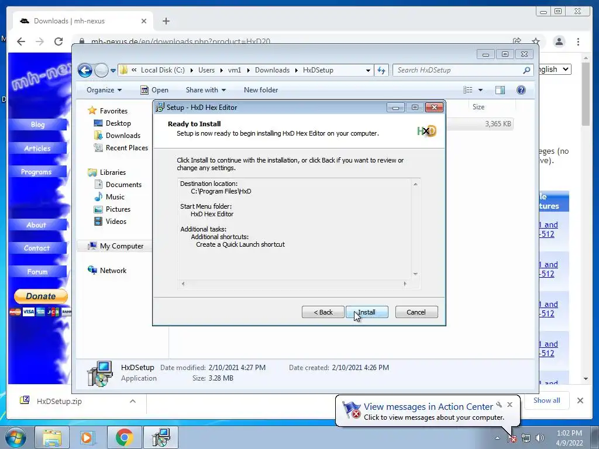Open Downloads under Favorites
This screenshot has width=599, height=449.
123,136
